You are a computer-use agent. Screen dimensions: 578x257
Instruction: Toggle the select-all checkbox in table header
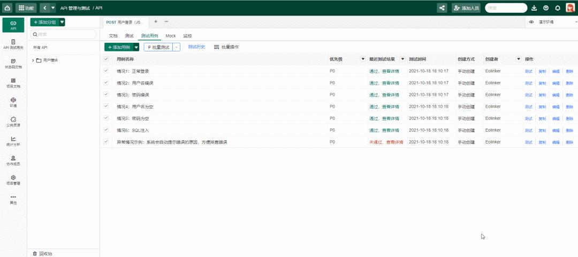point(106,59)
